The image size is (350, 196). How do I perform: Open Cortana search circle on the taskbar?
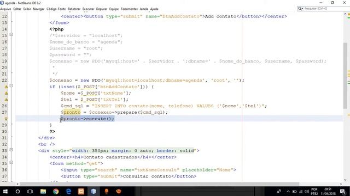[x=17, y=191]
